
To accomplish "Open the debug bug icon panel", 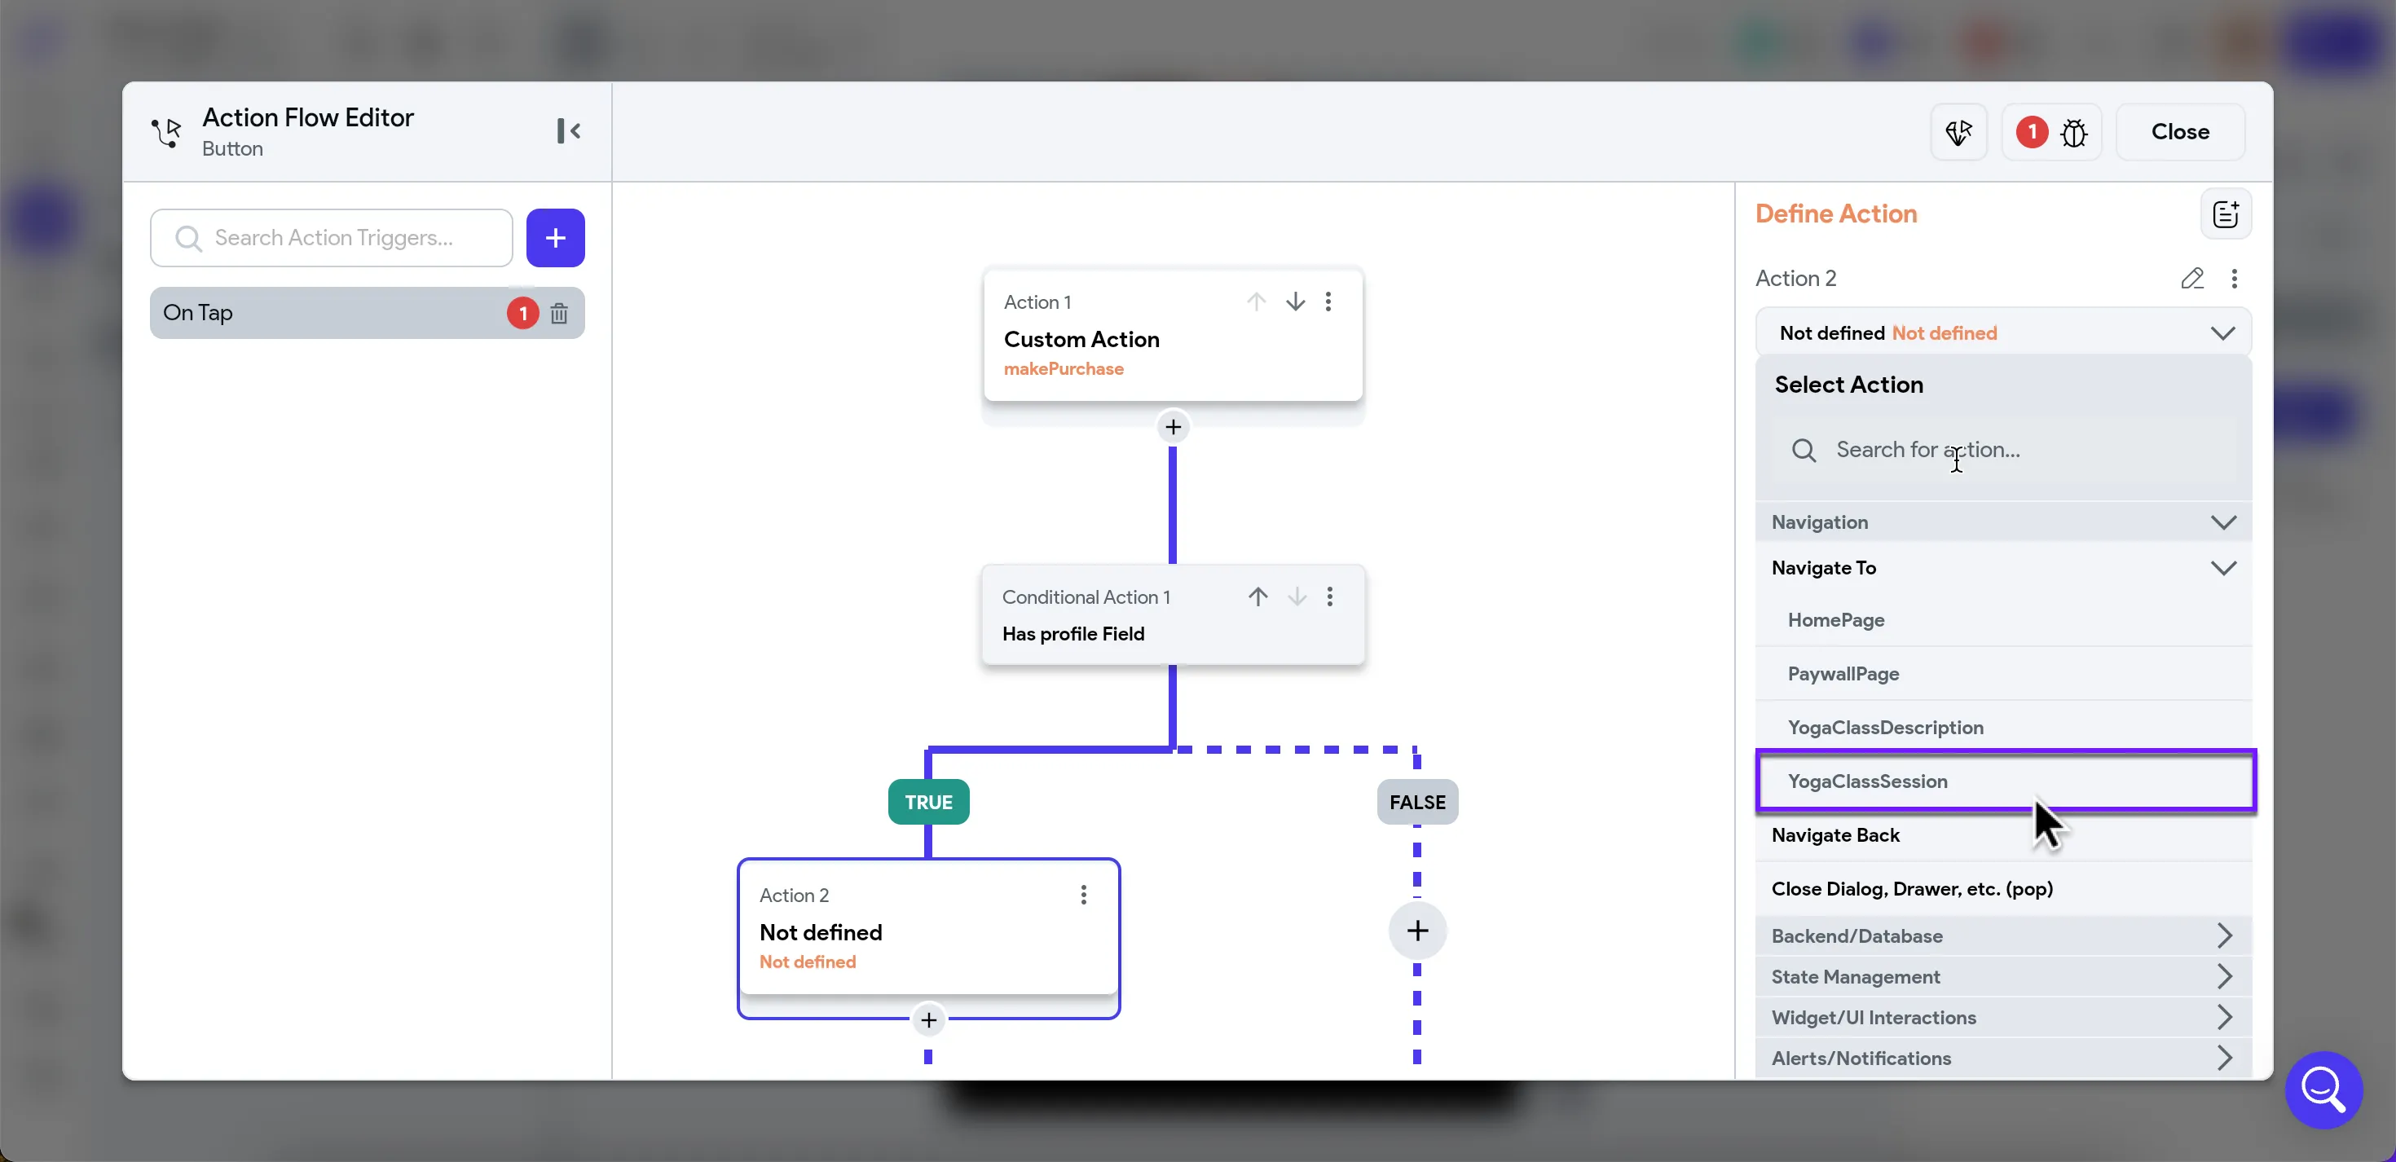I will click(2073, 132).
